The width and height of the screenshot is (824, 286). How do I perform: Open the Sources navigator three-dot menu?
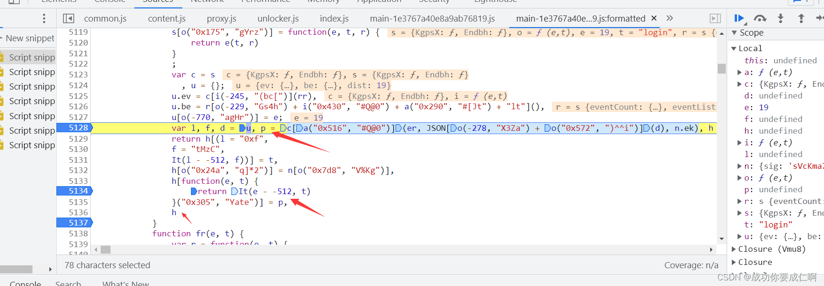(x=44, y=18)
